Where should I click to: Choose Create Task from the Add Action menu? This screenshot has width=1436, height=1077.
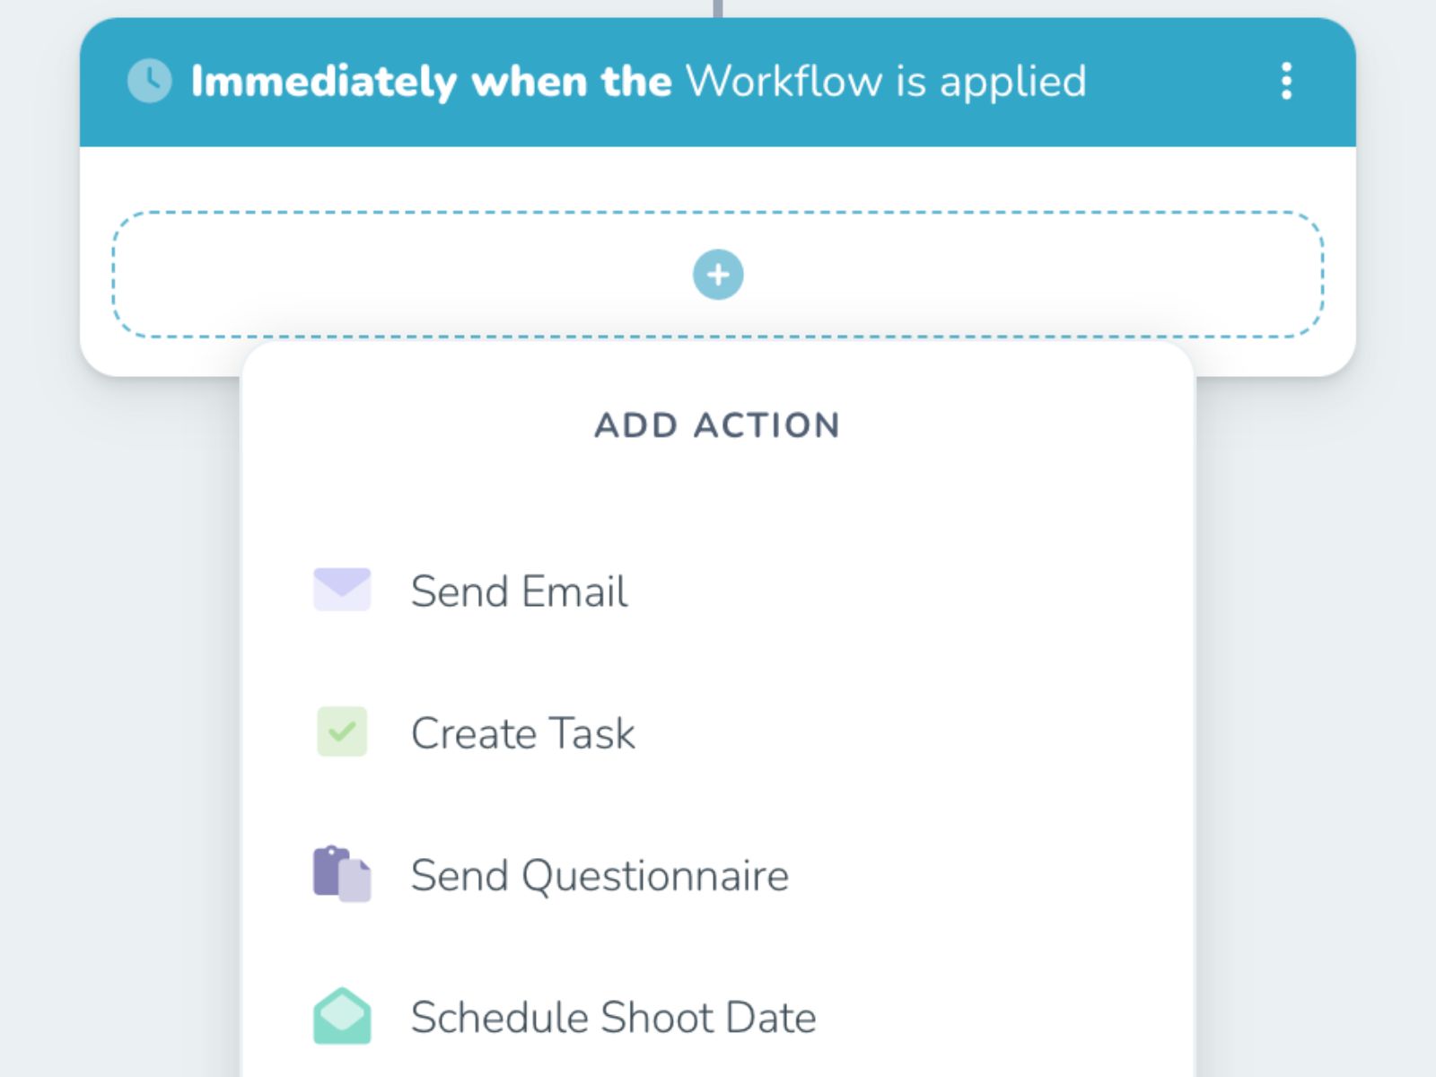[523, 732]
